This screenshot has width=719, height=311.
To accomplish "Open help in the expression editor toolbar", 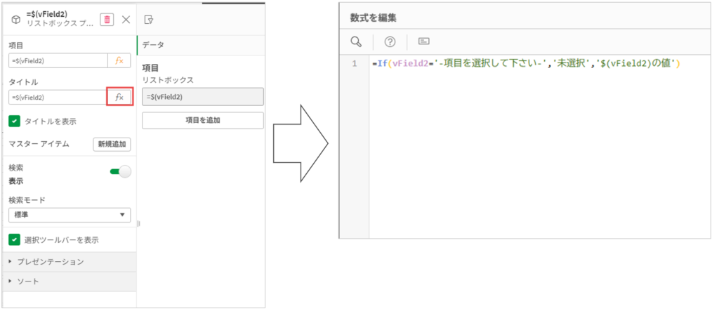I will tap(390, 41).
